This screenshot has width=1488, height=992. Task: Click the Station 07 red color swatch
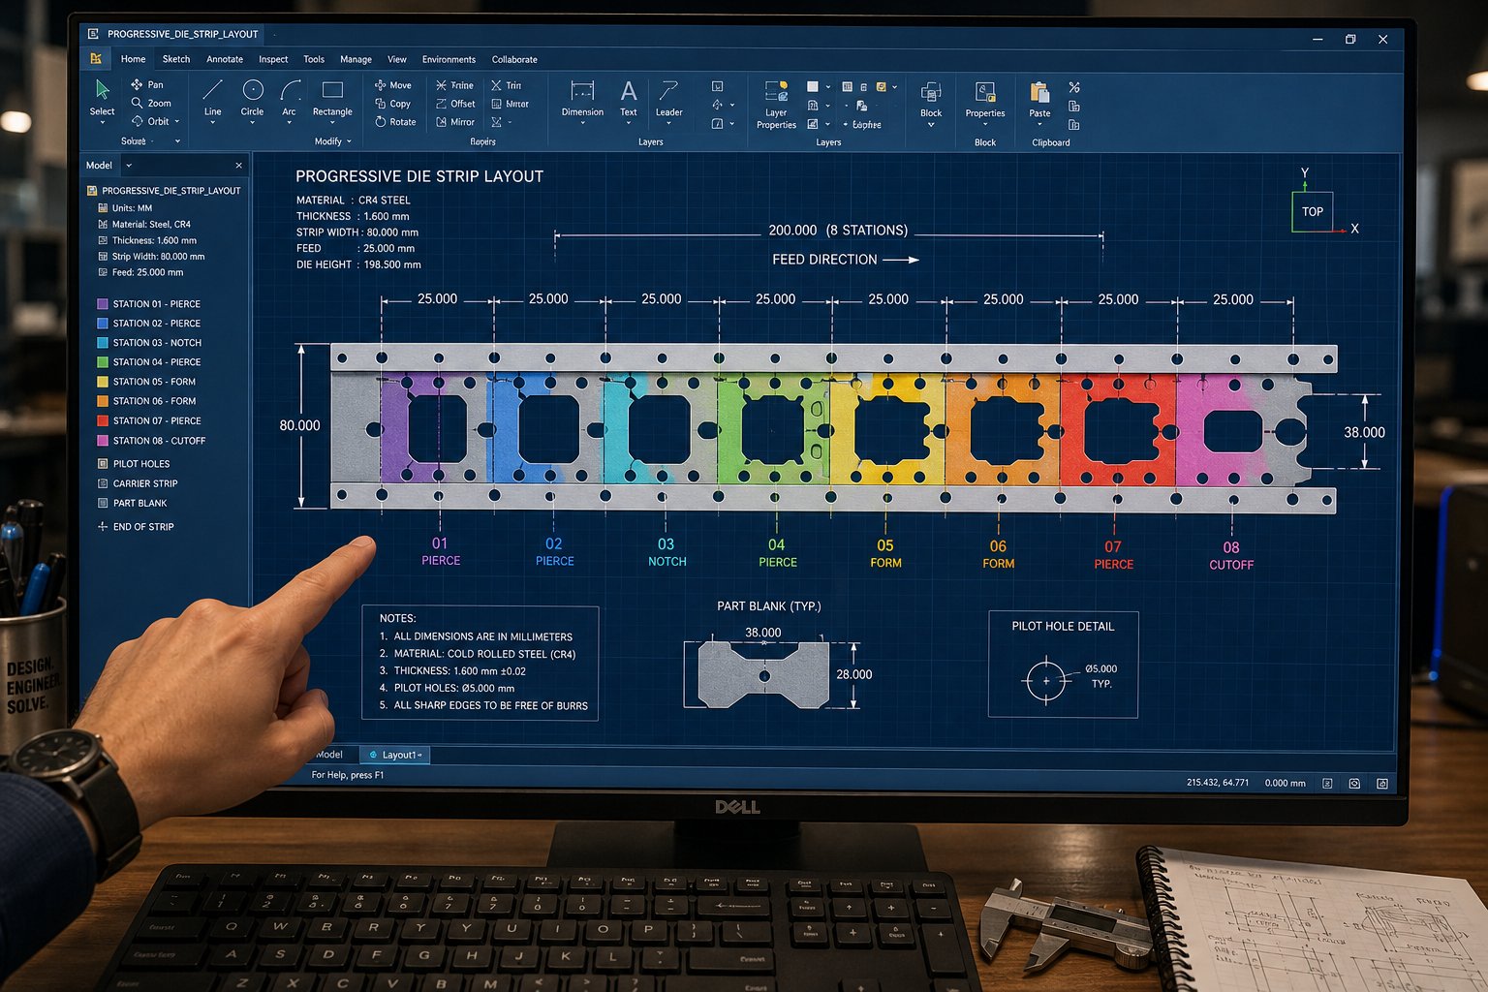click(103, 421)
